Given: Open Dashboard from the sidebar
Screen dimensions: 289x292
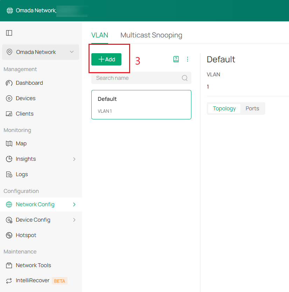Looking at the screenshot, I should tap(29, 83).
